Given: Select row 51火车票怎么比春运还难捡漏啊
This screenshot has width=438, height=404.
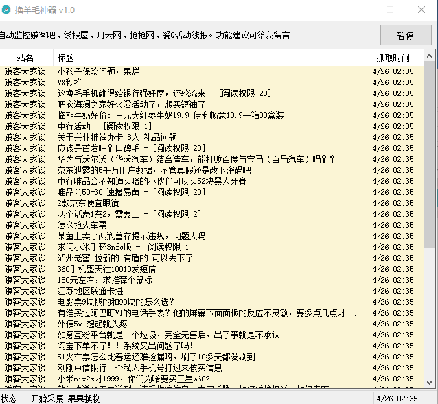Looking at the screenshot, I should click(211, 357).
